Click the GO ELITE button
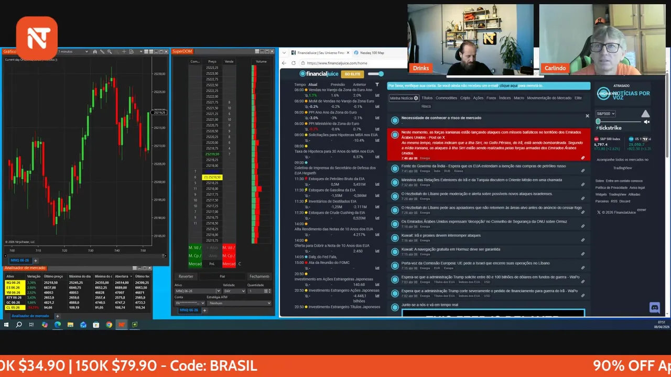 352,74
